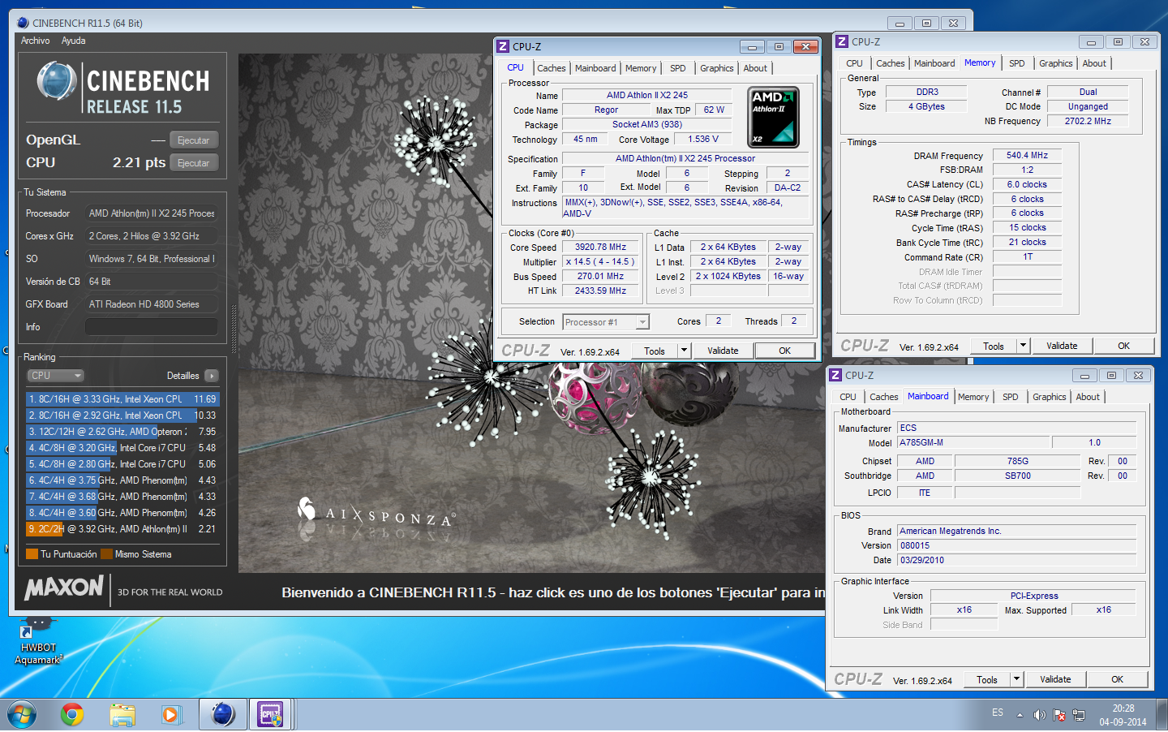Run the CPU test with Ejecutar
The image size is (1168, 732).
(193, 163)
